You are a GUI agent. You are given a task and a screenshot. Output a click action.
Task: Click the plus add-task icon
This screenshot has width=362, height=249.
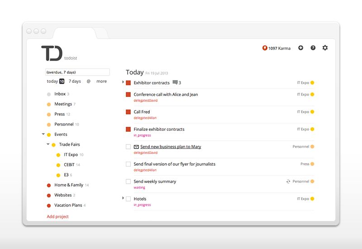click(x=300, y=48)
